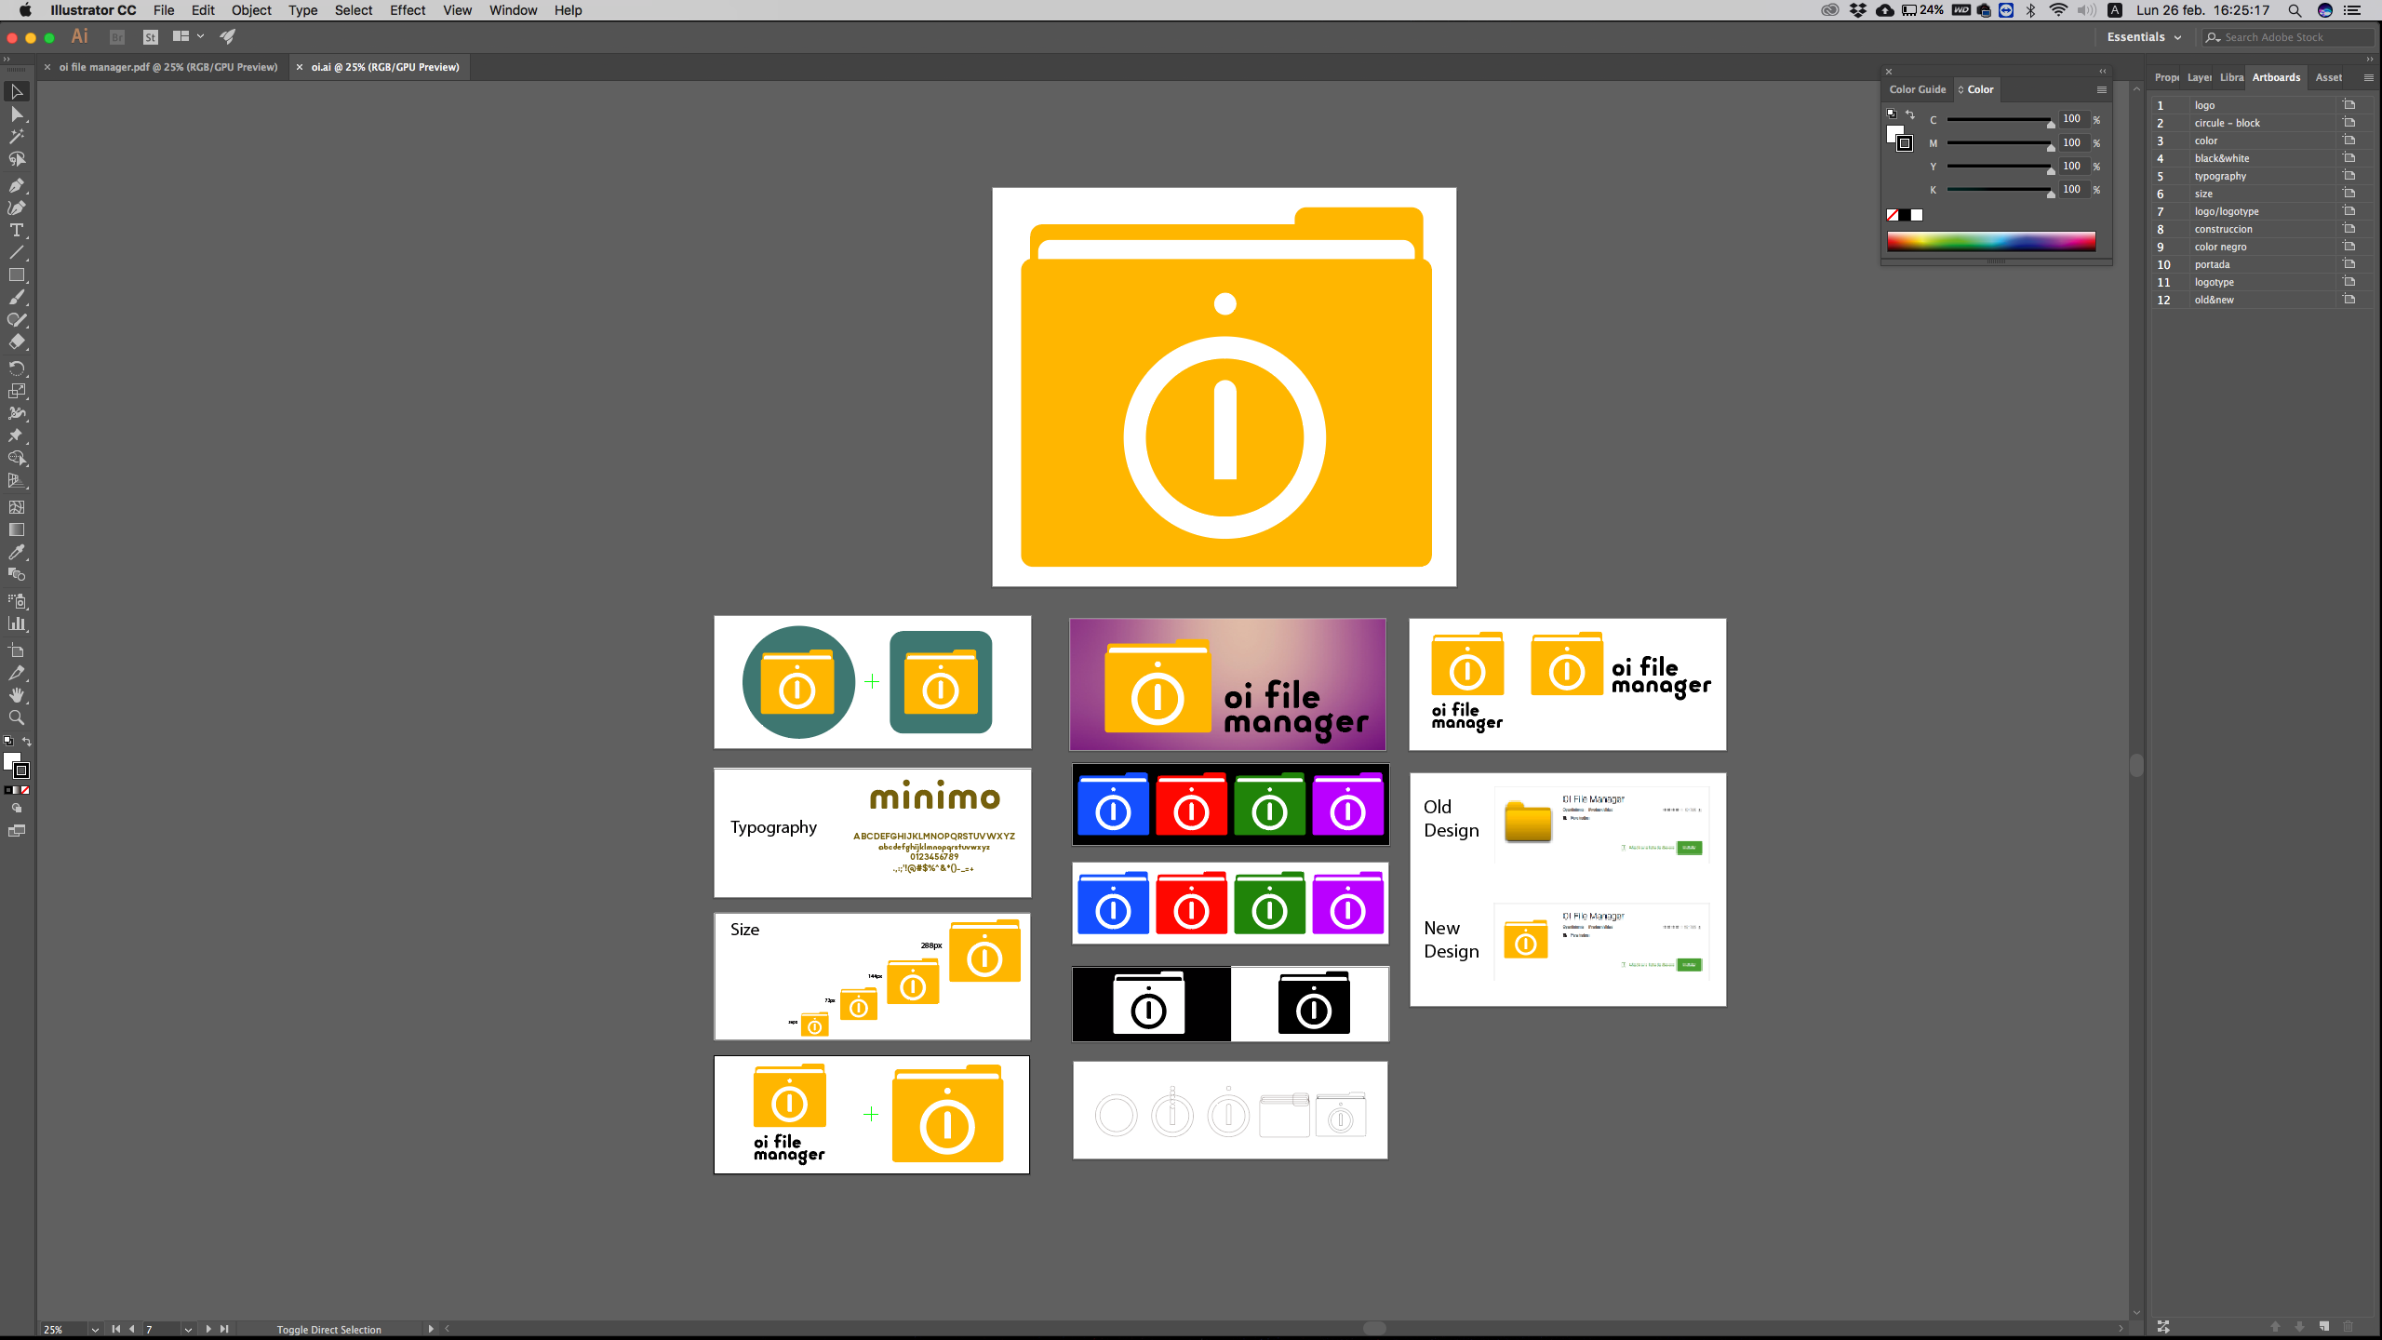This screenshot has height=1340, width=2382.
Task: Select the Rectangle tool
Action: [16, 275]
